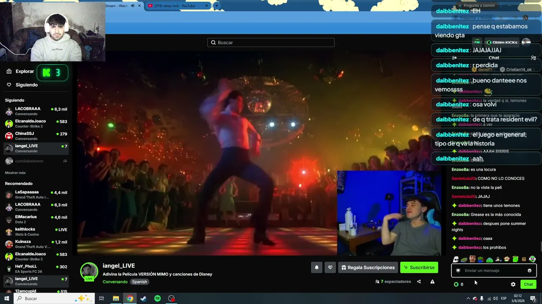Expand followed list with Mostrar más
The width and height of the screenshot is (542, 304).
[x=15, y=173]
